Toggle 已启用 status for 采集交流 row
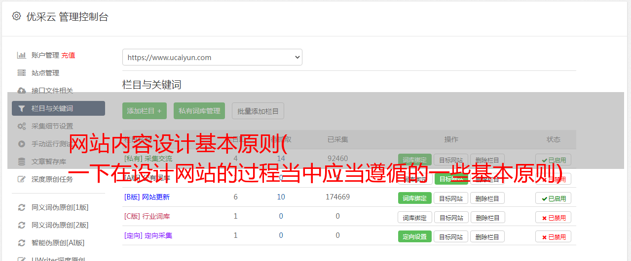631x261 pixels. (x=553, y=160)
